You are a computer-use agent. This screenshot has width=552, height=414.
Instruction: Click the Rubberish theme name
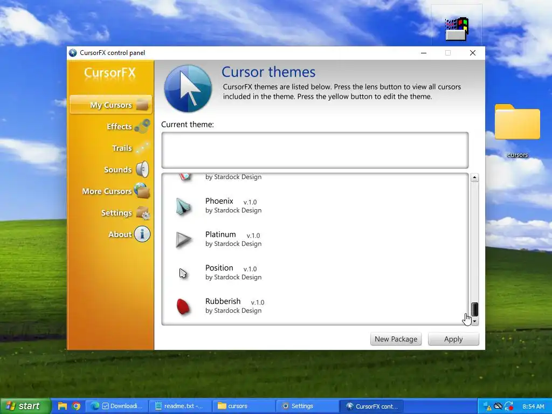[x=223, y=301]
